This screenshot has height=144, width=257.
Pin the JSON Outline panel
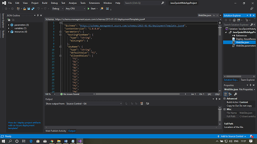pyautogui.click(x=38, y=15)
